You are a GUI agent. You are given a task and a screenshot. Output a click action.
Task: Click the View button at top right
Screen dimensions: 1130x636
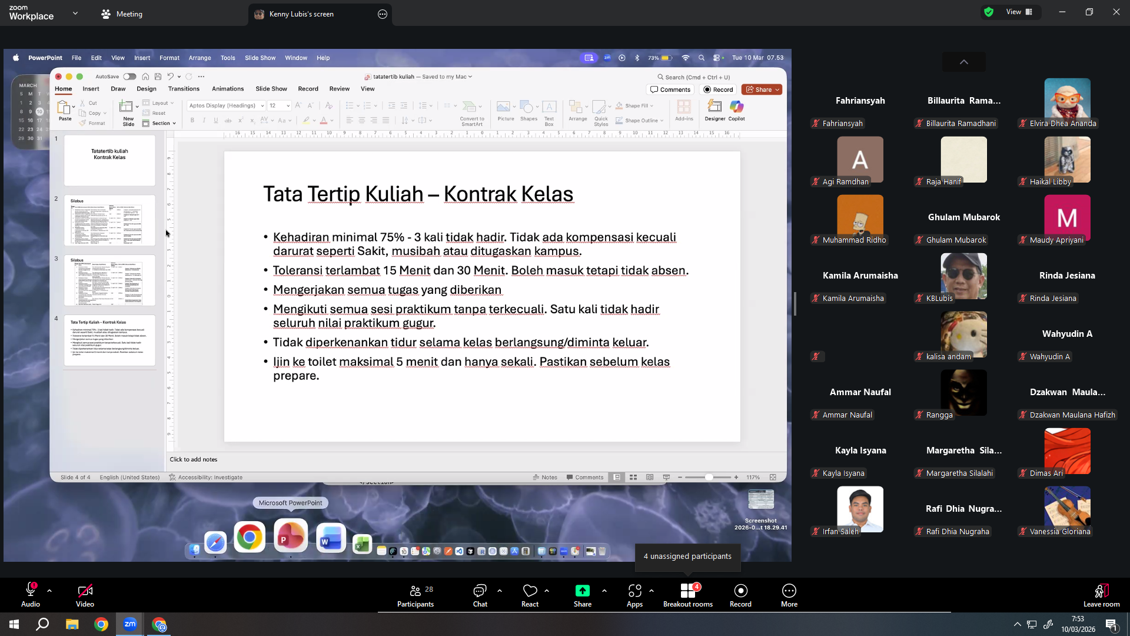click(x=1019, y=12)
